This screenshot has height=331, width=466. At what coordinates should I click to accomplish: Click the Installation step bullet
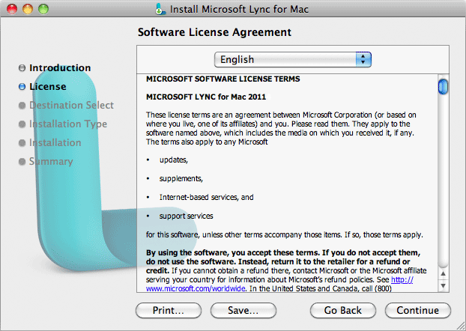click(x=22, y=143)
